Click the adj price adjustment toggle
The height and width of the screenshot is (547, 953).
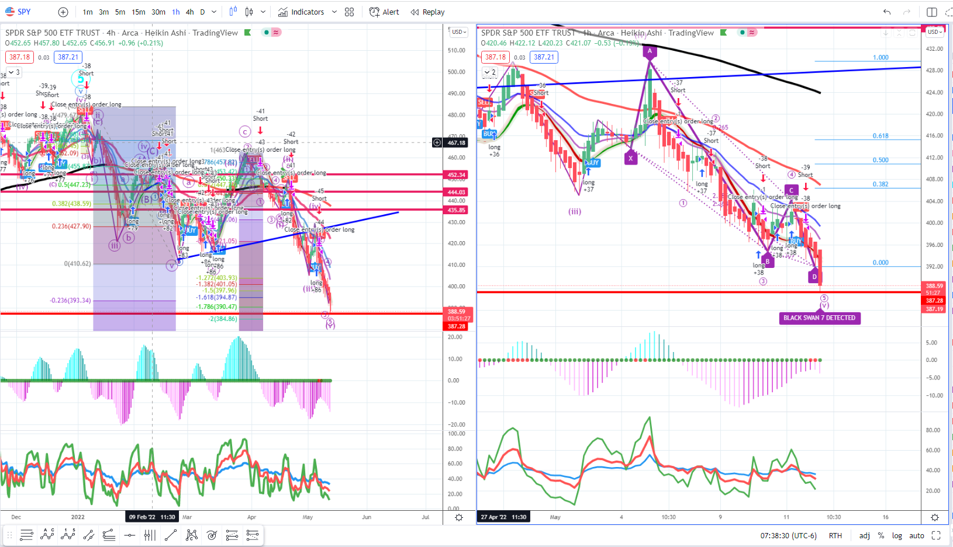click(x=864, y=535)
